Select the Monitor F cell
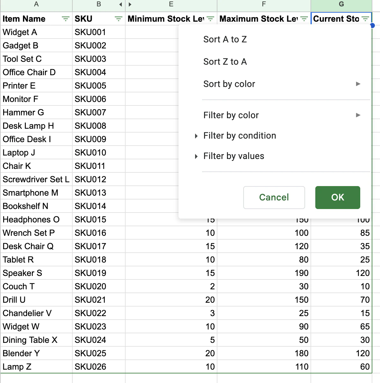The height and width of the screenshot is (383, 380). pos(36,99)
